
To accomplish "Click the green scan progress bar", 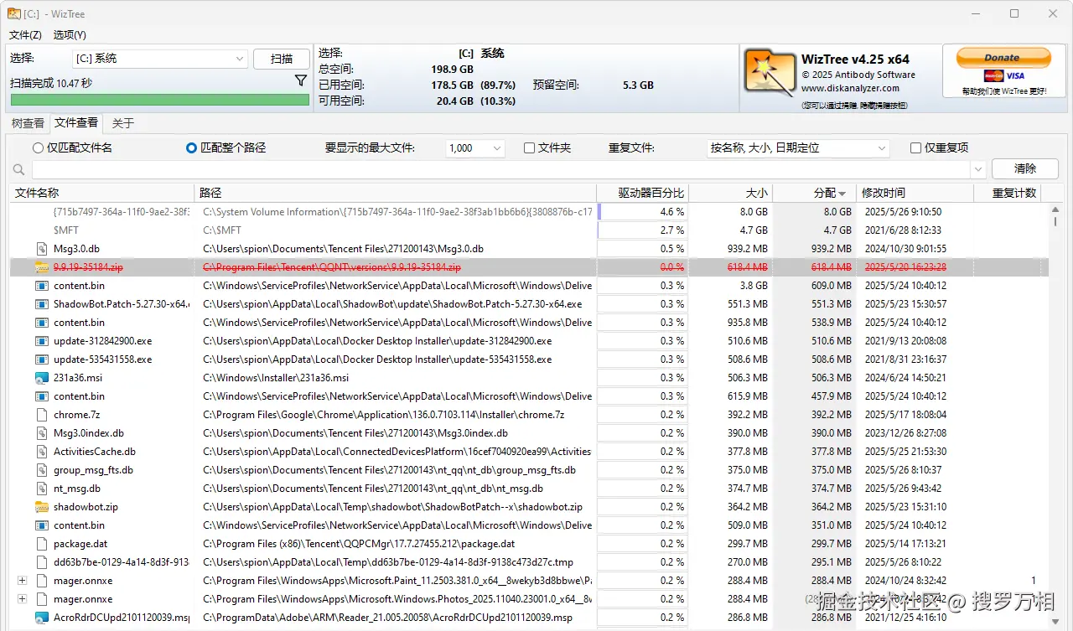I will tap(160, 100).
